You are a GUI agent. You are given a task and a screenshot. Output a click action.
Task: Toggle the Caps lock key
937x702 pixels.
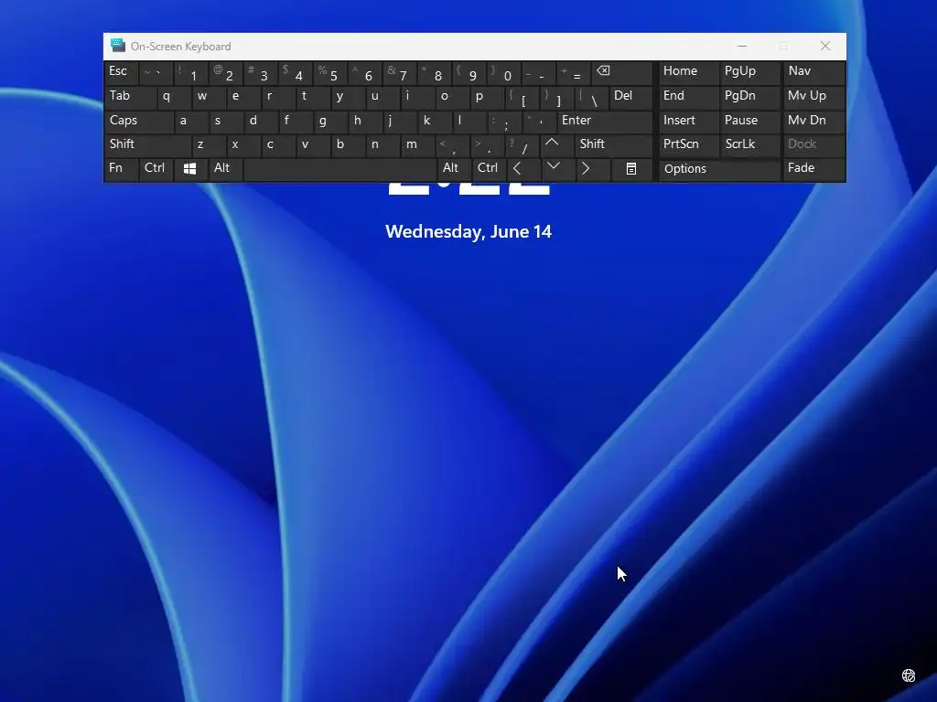click(139, 122)
